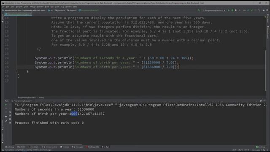Run the program with the green play icon

(229, 10)
